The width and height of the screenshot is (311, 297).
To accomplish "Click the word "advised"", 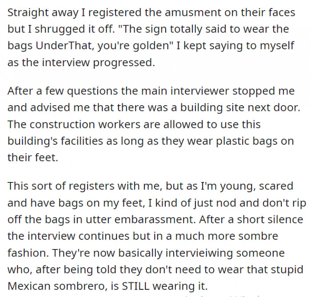I will (55, 107).
